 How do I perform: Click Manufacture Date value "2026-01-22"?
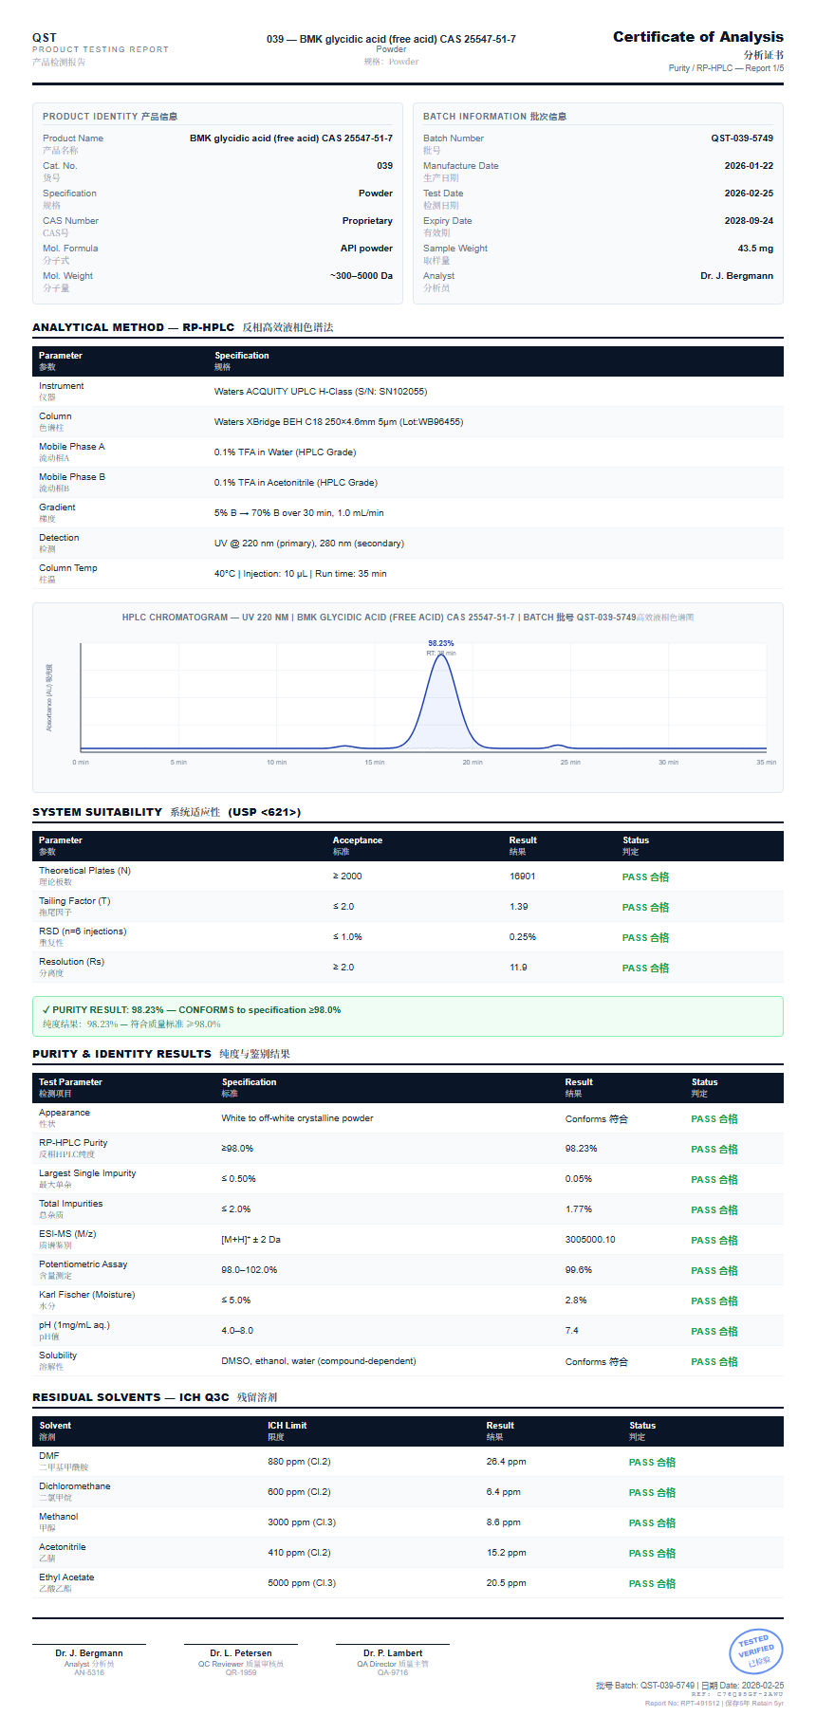[x=749, y=166]
